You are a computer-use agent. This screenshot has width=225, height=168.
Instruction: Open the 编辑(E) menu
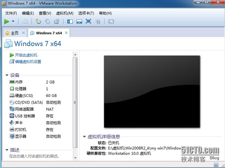coord(28,13)
